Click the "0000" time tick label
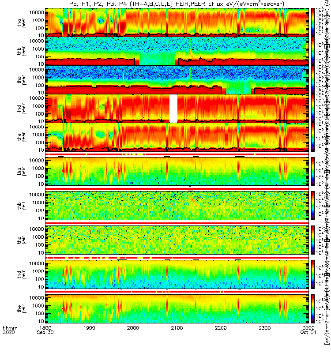This screenshot has width=331, height=353. 308,328
